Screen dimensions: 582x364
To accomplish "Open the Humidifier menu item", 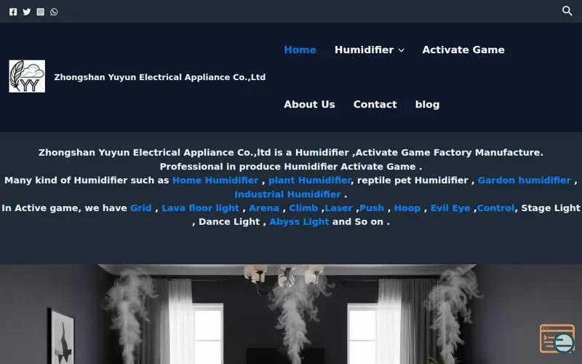I will pyautogui.click(x=364, y=50).
